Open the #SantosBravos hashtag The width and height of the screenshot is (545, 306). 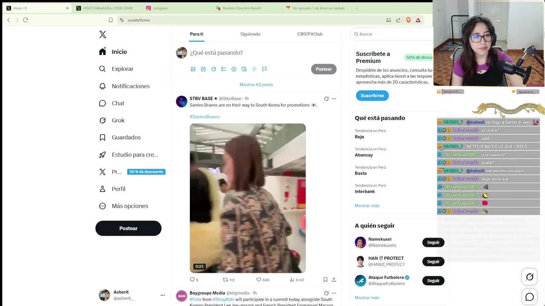[205, 116]
